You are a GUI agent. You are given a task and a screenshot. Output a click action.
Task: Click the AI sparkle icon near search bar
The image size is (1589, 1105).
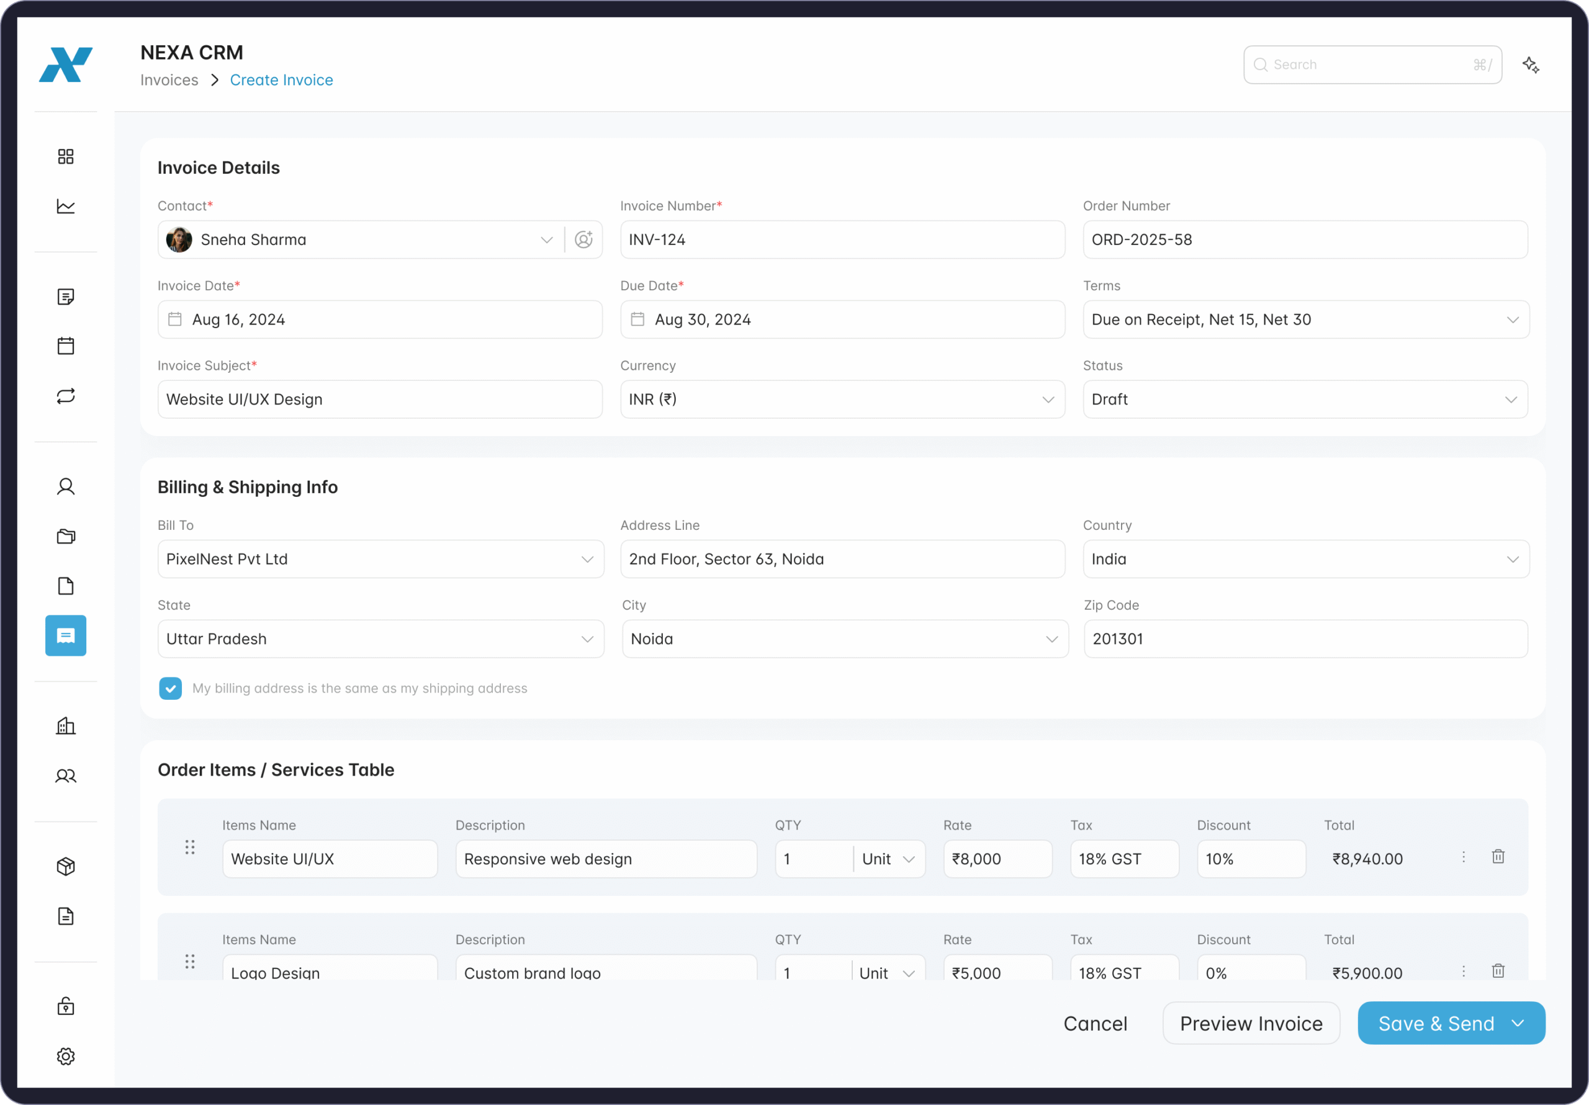pyautogui.click(x=1531, y=65)
